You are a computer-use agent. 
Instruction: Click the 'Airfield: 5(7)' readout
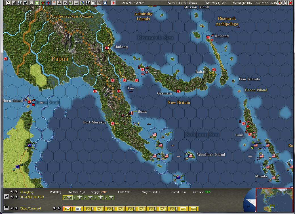point(77,192)
